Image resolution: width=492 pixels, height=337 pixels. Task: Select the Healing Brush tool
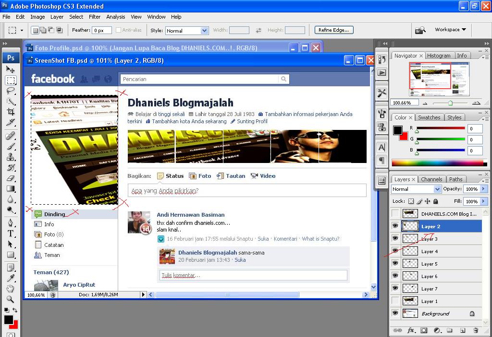tap(11, 136)
